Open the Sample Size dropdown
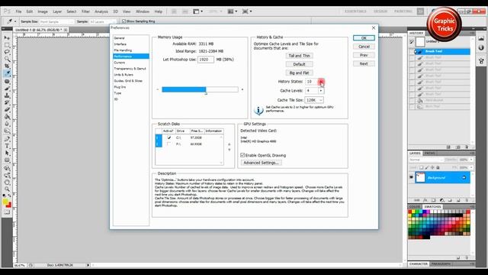The image size is (488, 275). click(x=56, y=21)
